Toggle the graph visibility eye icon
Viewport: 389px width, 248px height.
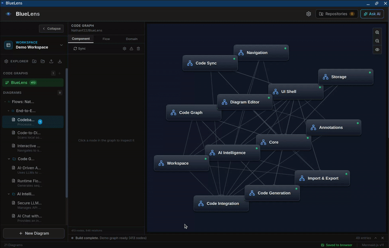(x=377, y=50)
